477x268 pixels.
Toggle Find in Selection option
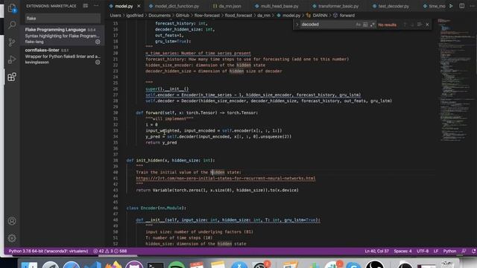click(420, 25)
